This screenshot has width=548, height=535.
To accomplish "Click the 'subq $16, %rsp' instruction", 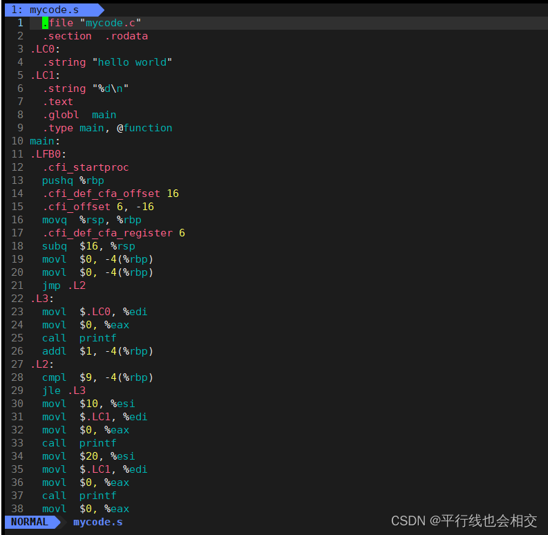I will pyautogui.click(x=88, y=246).
